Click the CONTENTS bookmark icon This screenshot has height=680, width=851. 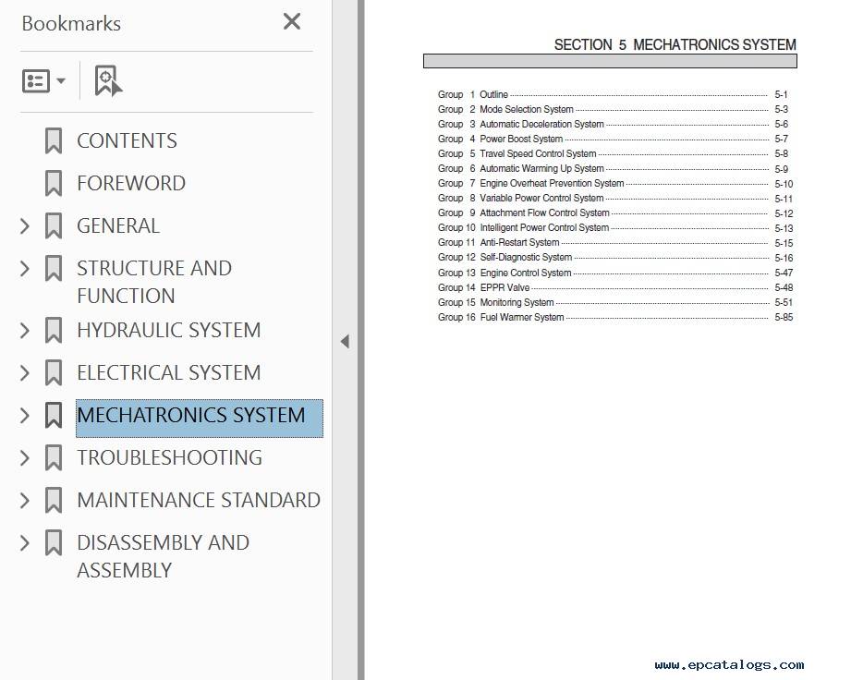(54, 140)
